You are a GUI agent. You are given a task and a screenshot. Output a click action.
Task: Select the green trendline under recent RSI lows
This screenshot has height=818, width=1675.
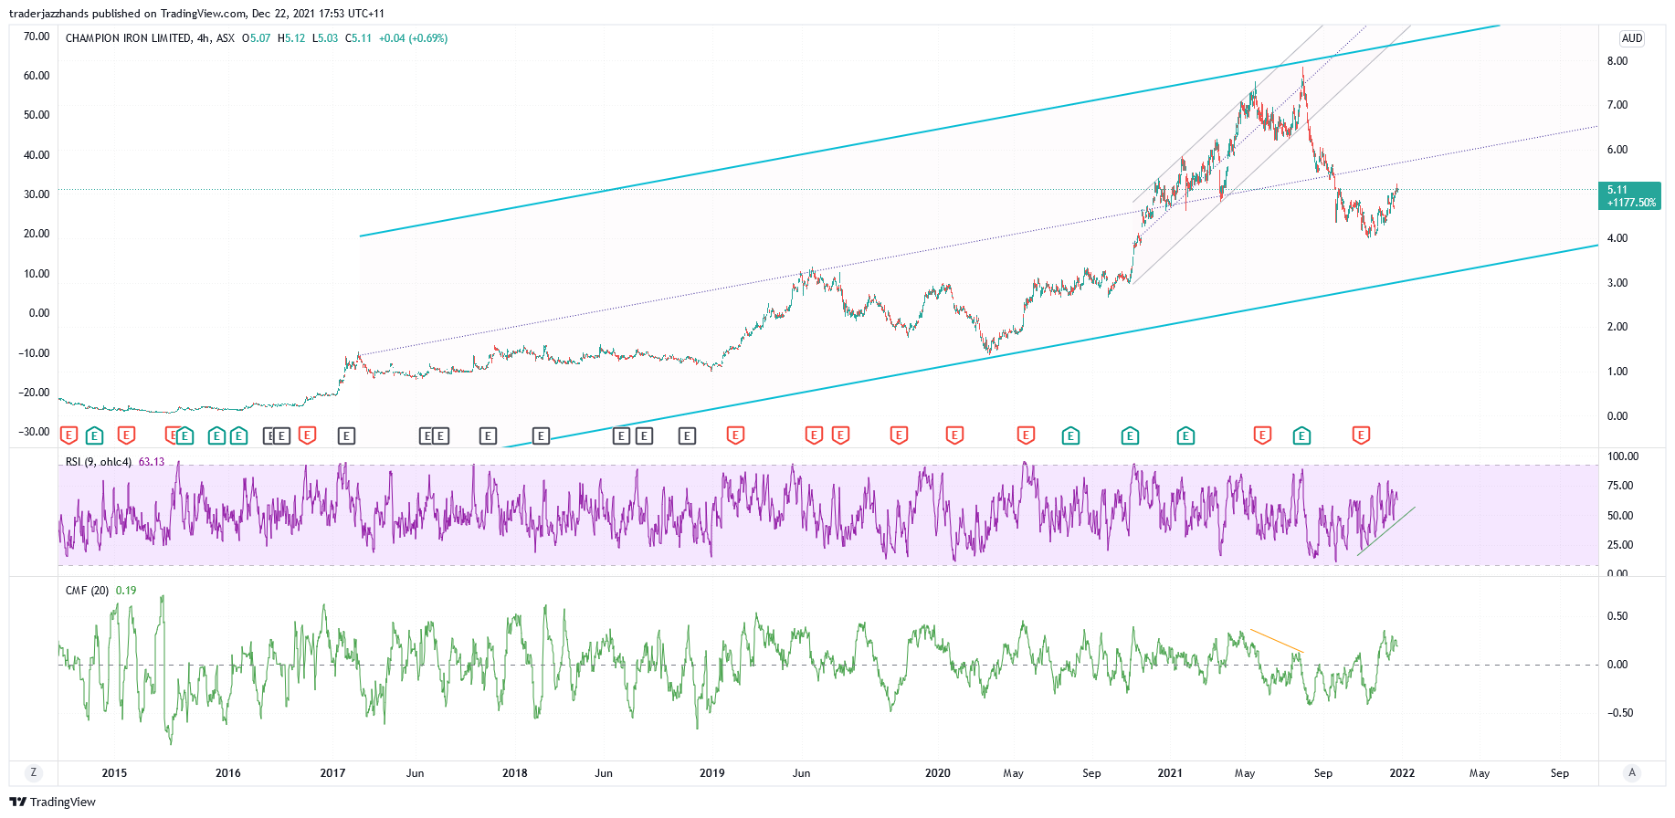coord(1385,531)
